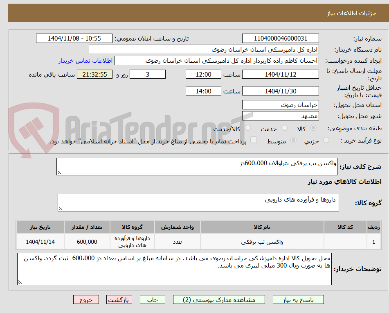Click resize handle of گروه کالا box
Viewport: 389px width, 313px height.
[60, 209]
